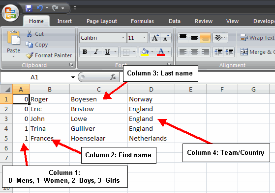Image resolution: width=275 pixels, height=193 pixels.
Task: Open the Page Layout tab
Action: (x=102, y=21)
